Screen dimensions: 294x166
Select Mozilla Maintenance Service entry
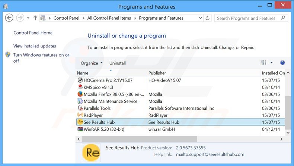(x=111, y=101)
